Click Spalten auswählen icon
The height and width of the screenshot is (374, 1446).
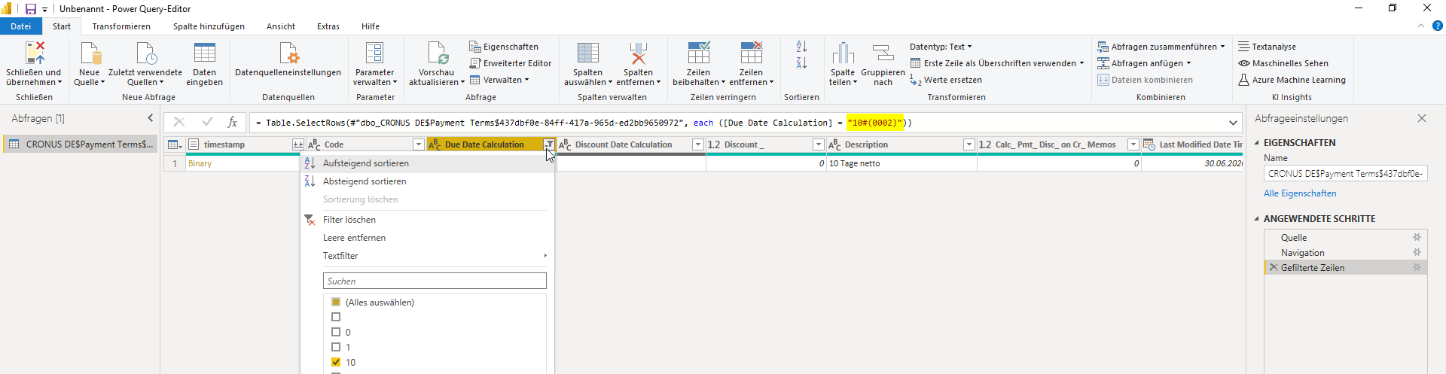coord(587,53)
